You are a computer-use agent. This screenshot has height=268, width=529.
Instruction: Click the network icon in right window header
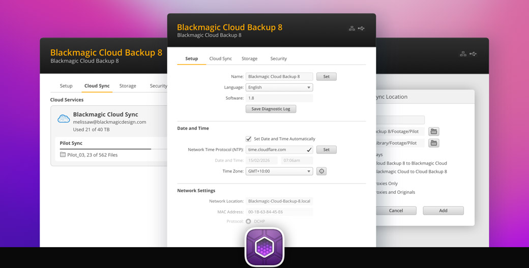(463, 54)
